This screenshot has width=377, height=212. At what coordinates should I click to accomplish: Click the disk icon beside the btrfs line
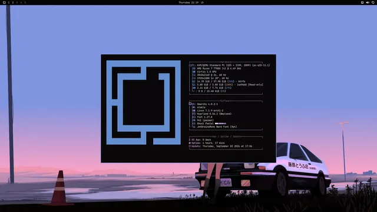(x=194, y=81)
